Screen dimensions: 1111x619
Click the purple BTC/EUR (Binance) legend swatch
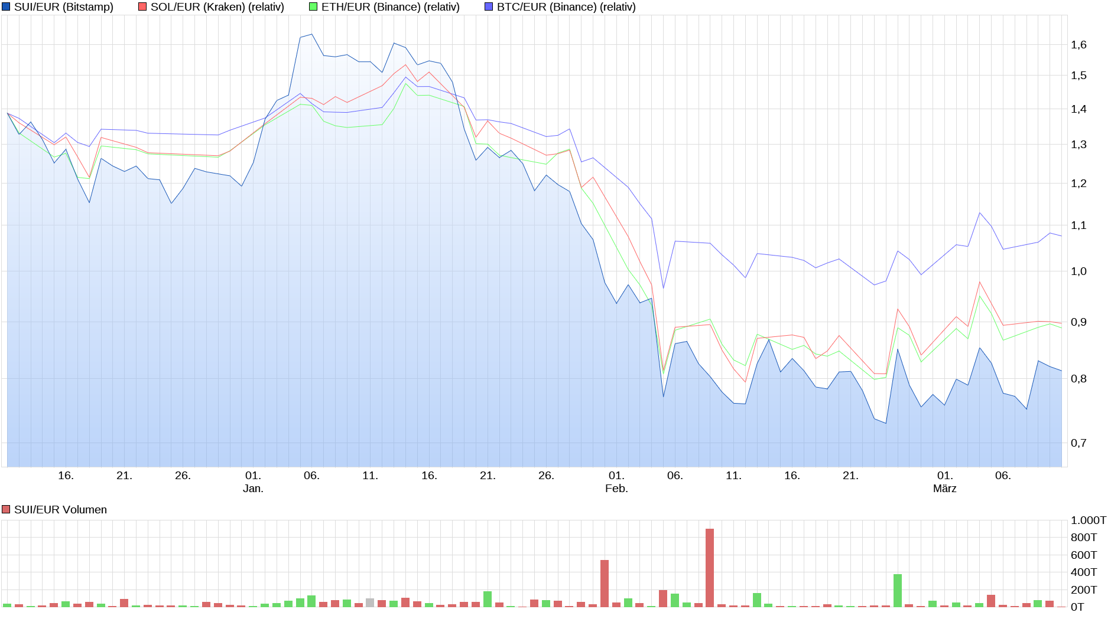point(489,7)
